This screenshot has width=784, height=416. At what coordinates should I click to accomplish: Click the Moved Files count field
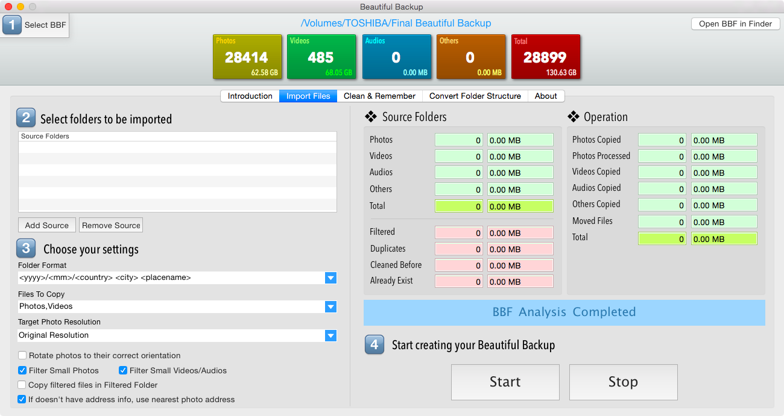[x=662, y=222]
